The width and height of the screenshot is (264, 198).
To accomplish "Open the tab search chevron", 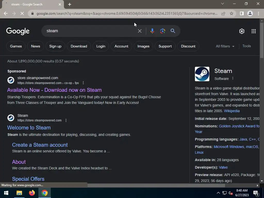I will pos(222,4).
